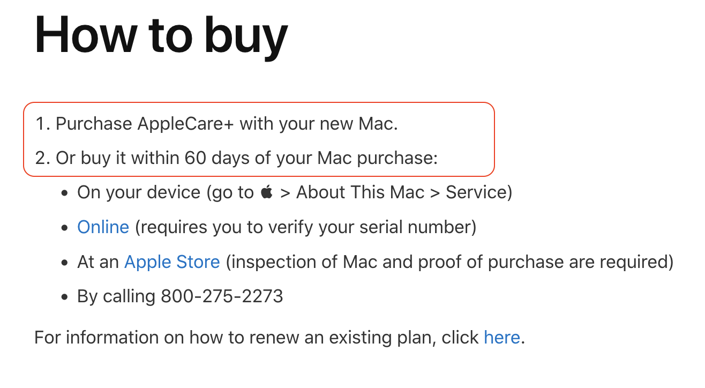Click the word "Service" in device instructions
This screenshot has height=388, width=705.
[476, 192]
